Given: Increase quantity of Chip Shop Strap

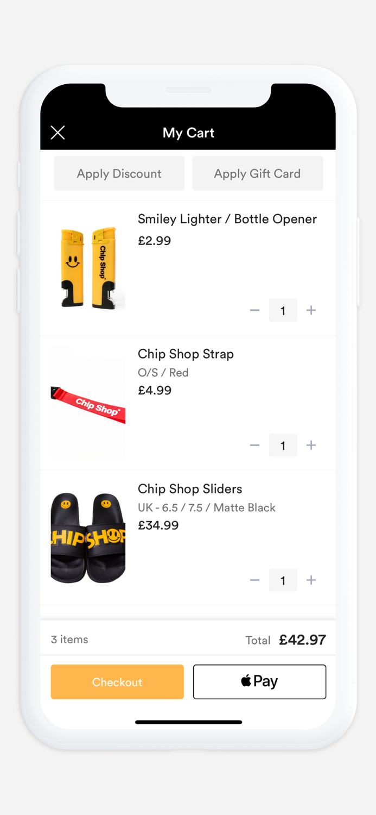Looking at the screenshot, I should pos(311,445).
